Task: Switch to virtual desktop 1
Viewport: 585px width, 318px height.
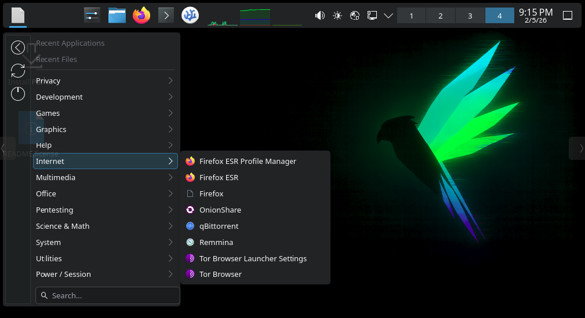Action: 411,16
